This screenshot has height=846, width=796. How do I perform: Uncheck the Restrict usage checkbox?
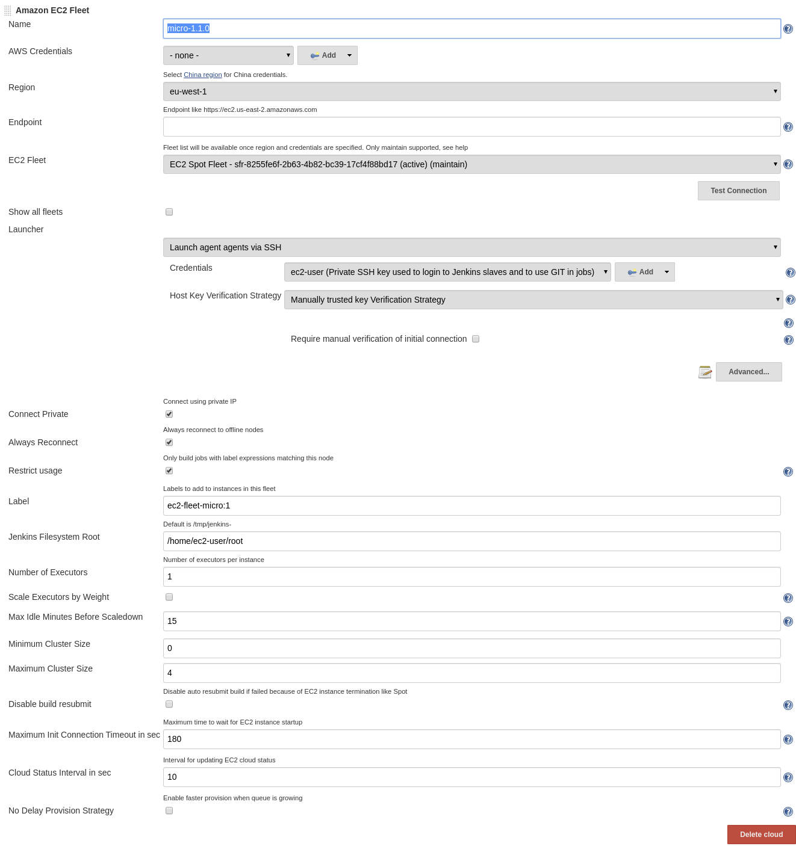pyautogui.click(x=169, y=471)
